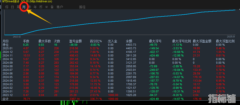Select the 2025.01 month row
The image size is (240, 105).
[x=7, y=48]
